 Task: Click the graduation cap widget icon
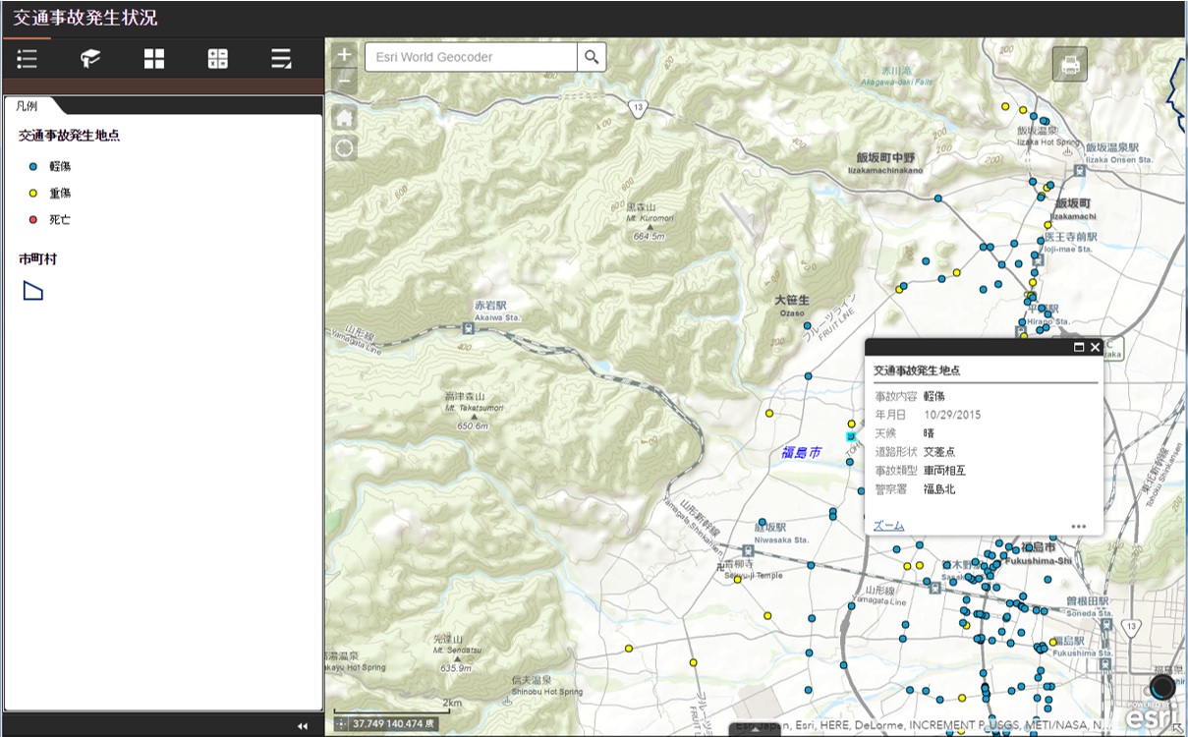[90, 59]
